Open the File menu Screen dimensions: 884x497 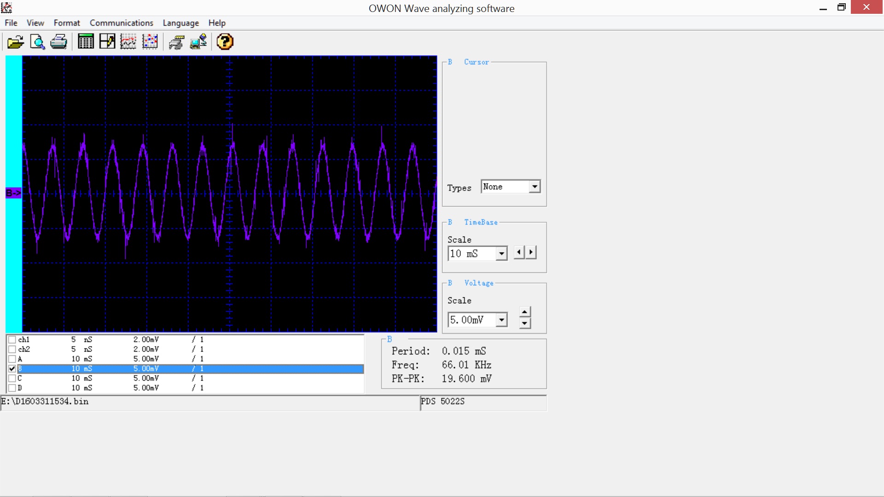tap(11, 23)
